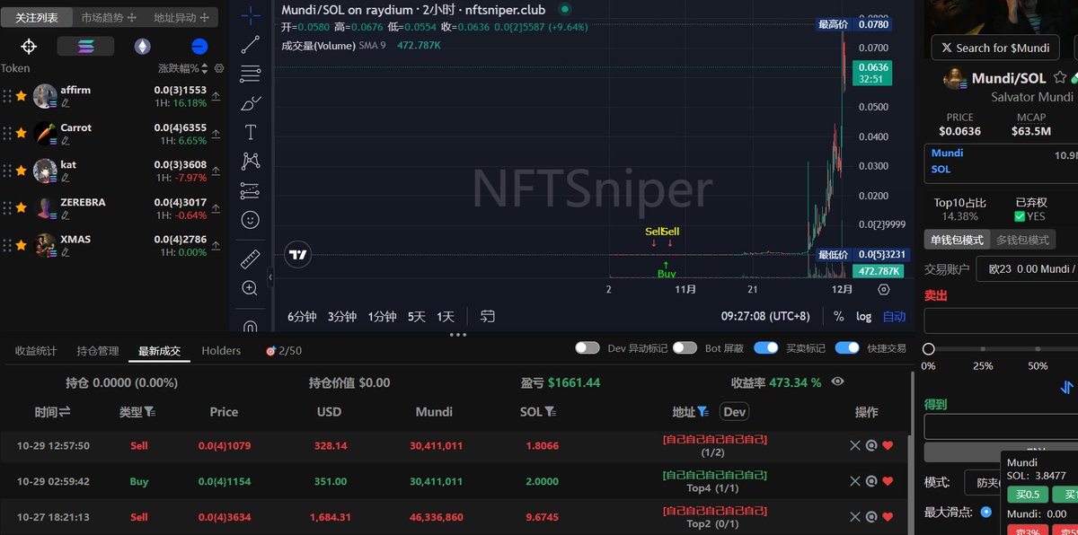The height and width of the screenshot is (535, 1078).
Task: Pin affirm token to top
Action: coord(216,96)
